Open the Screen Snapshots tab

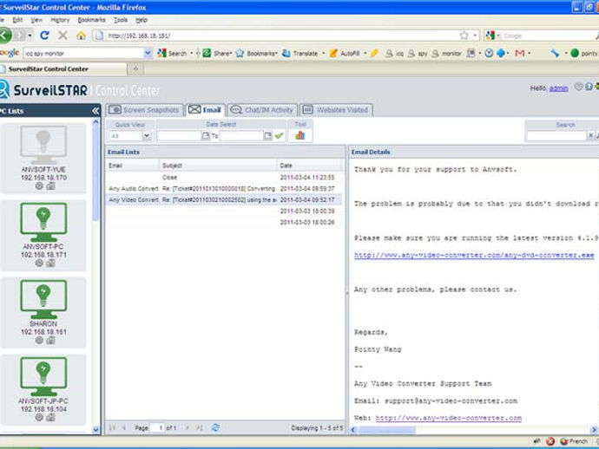tap(145, 110)
